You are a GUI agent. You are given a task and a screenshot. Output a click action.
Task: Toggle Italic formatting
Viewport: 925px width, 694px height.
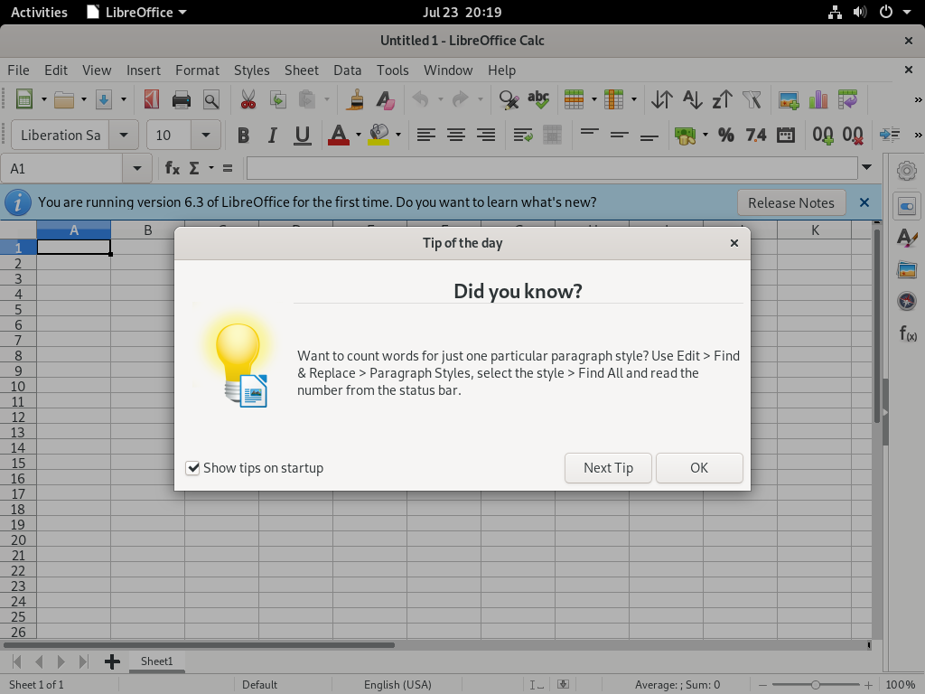pos(272,136)
